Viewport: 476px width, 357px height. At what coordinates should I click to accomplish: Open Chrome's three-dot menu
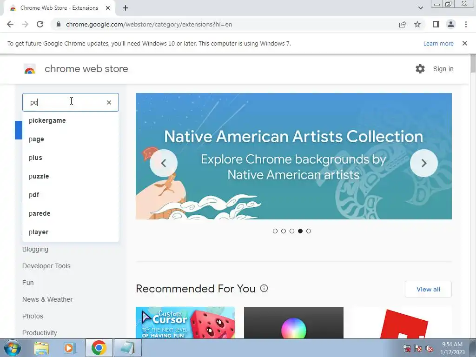tap(466, 24)
